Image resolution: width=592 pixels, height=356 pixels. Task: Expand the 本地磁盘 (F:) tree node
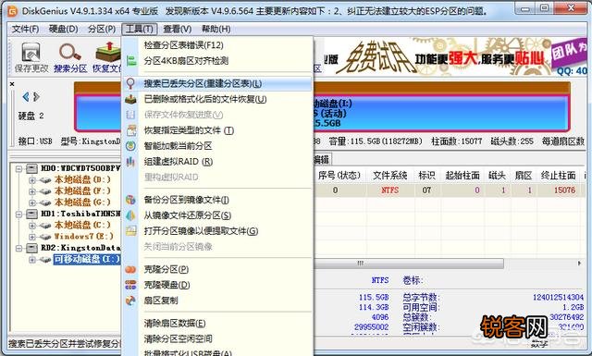point(32,191)
